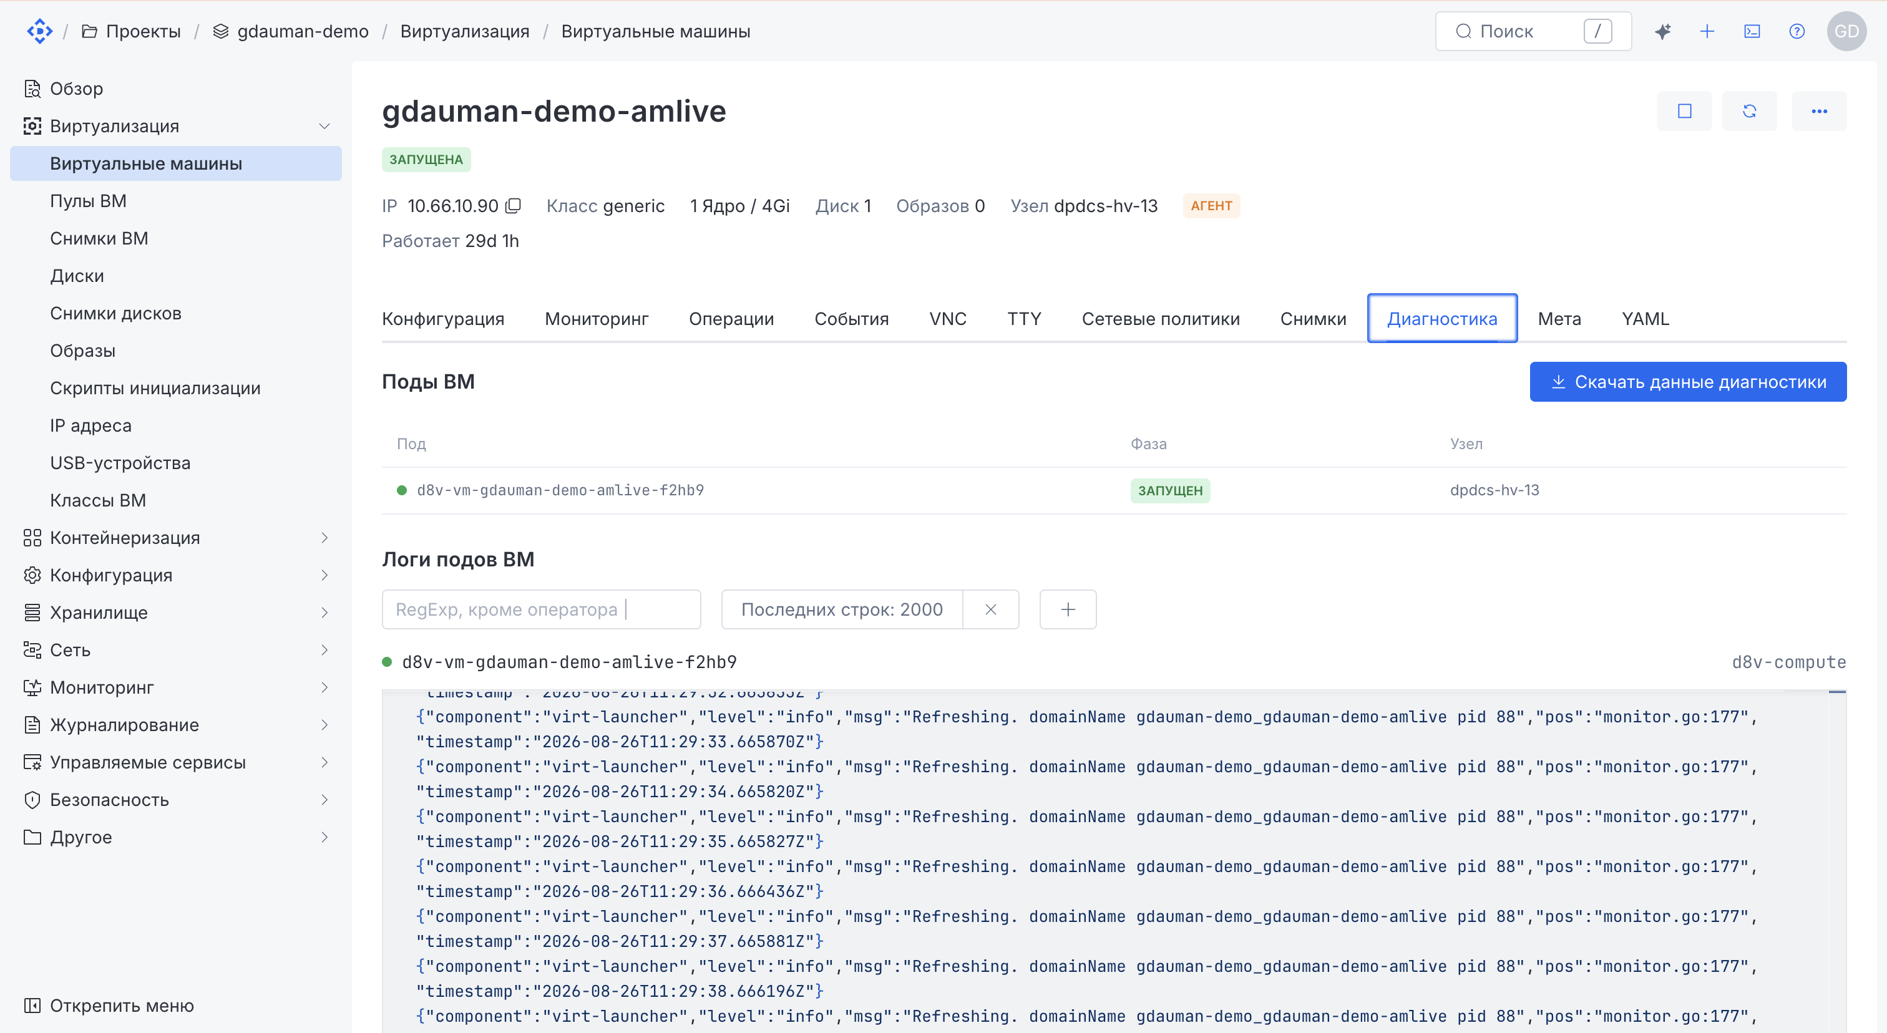Screen dimensions: 1887x1033
Task: Expand the Контейнеризация section chevron
Action: pyautogui.click(x=324, y=537)
